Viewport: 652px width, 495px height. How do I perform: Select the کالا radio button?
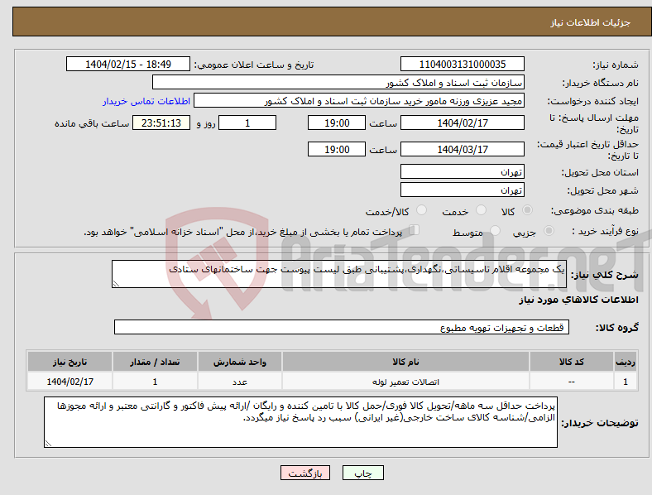(527, 210)
